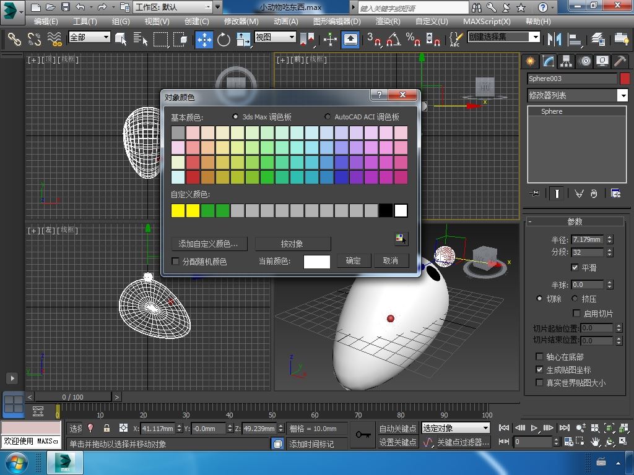Viewport: 634px width, 475px height.
Task: Choose the Select and Rotate tool
Action: coord(224,40)
